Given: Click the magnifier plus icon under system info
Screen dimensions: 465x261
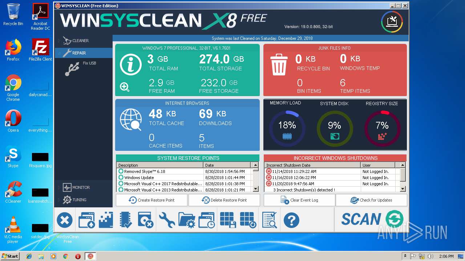Looking at the screenshot, I should tap(125, 87).
